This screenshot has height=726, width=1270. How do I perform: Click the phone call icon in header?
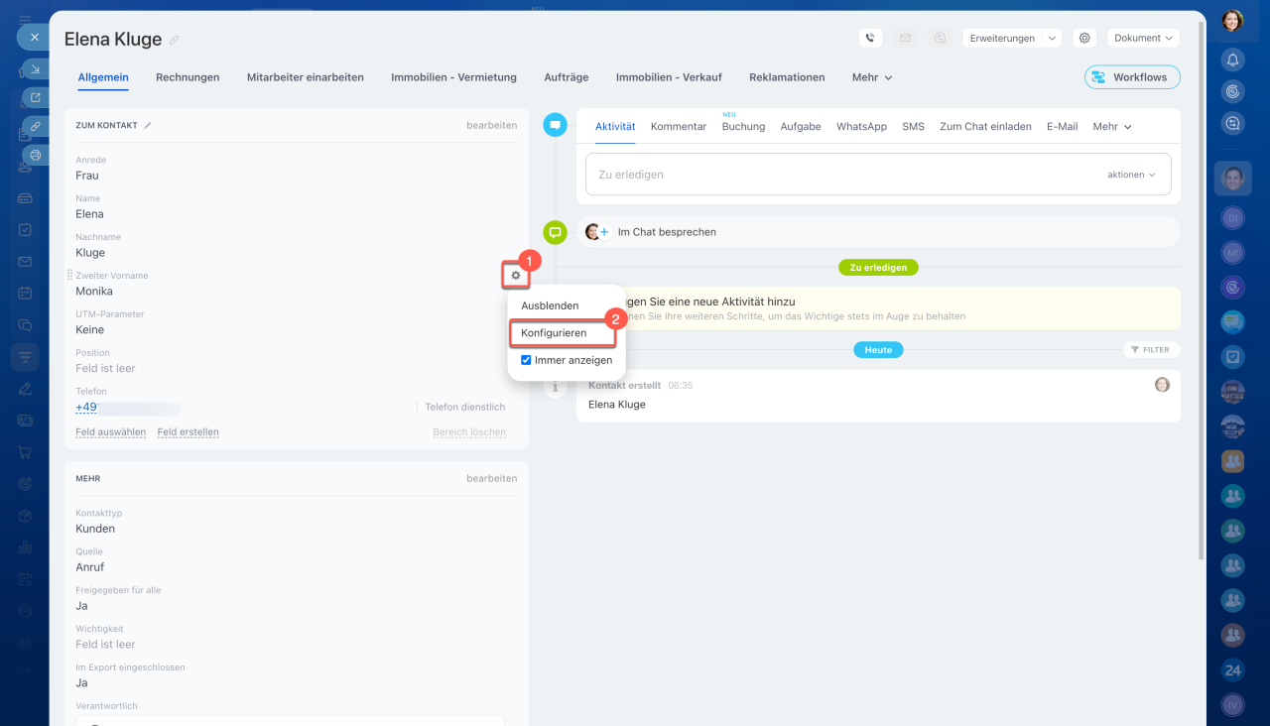(870, 38)
